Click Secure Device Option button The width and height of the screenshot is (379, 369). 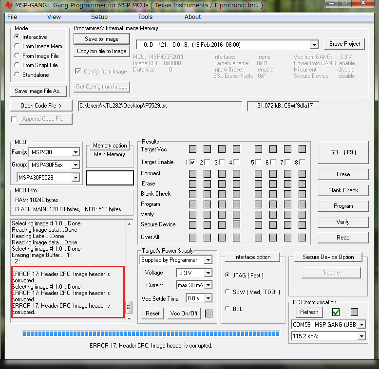[x=328, y=257]
